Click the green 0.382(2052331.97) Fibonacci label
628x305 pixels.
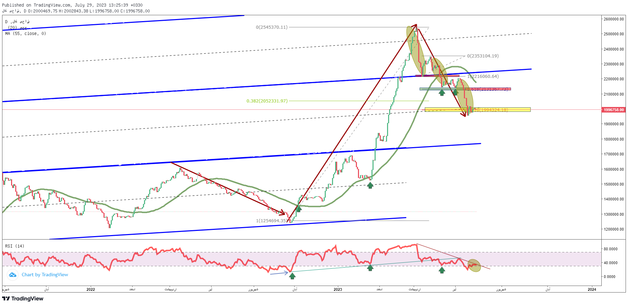point(267,101)
